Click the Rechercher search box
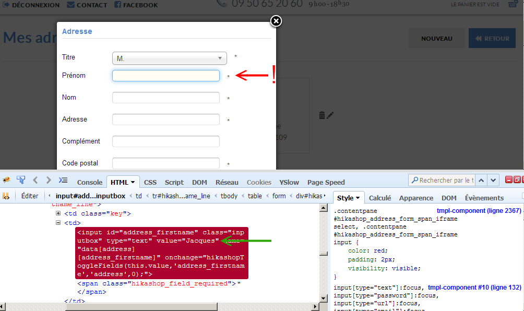The height and width of the screenshot is (311, 524). pyautogui.click(x=442, y=181)
